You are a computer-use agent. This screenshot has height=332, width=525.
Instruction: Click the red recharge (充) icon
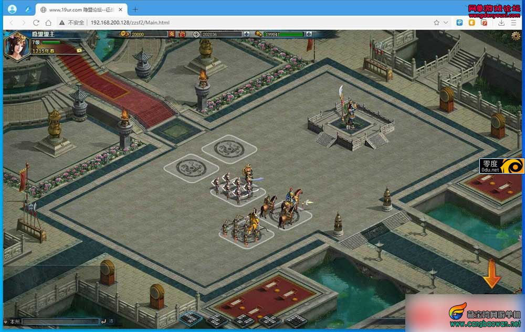(x=172, y=34)
